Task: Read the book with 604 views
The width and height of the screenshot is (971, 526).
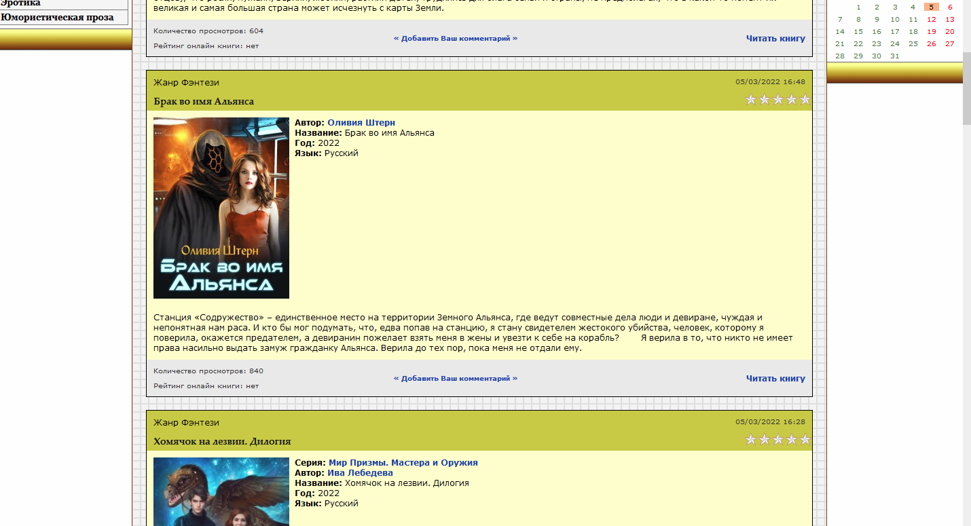Action: click(x=775, y=39)
